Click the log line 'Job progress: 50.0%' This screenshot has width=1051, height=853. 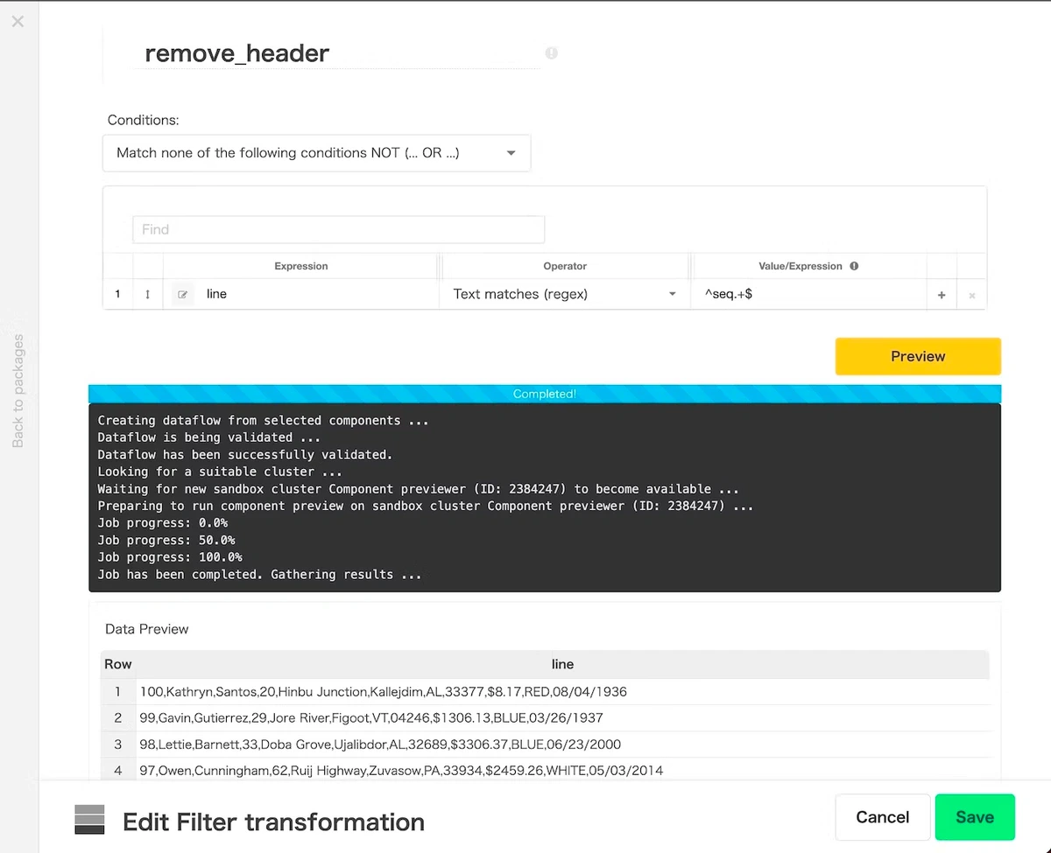166,540
